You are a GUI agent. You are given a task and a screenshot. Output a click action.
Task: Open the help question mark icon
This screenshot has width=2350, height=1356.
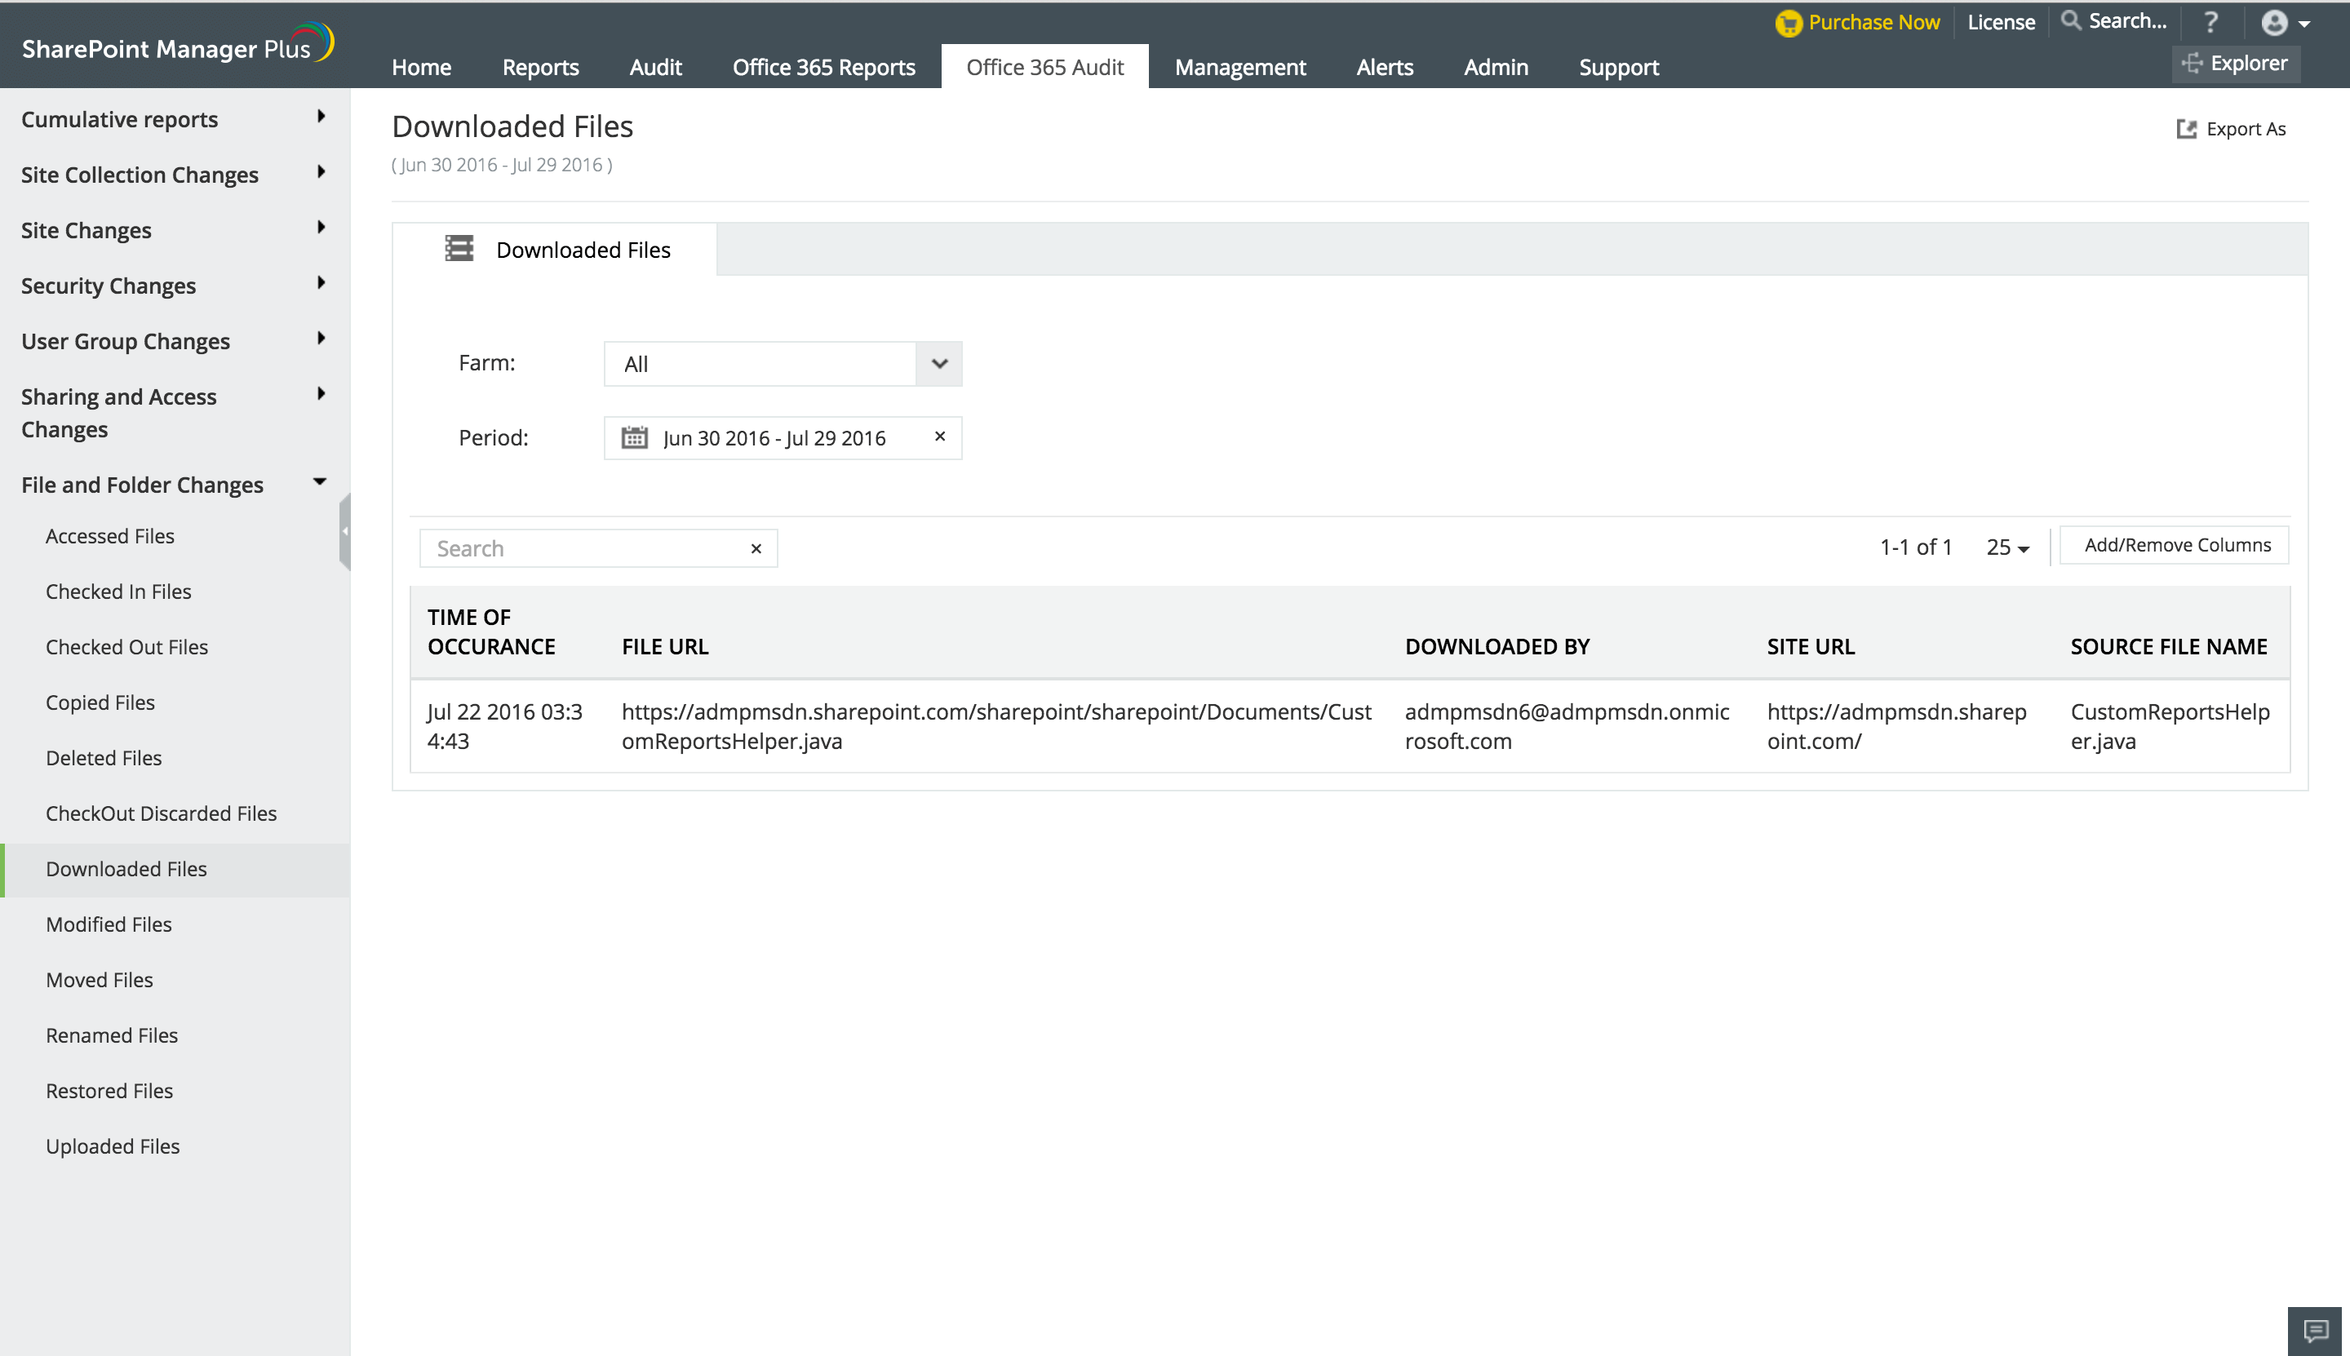point(2210,22)
